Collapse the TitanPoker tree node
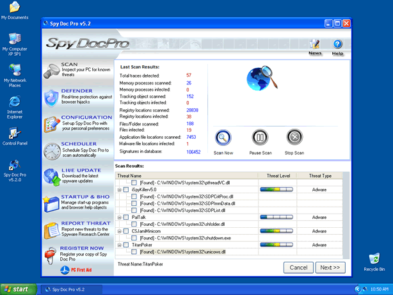 (x=119, y=244)
